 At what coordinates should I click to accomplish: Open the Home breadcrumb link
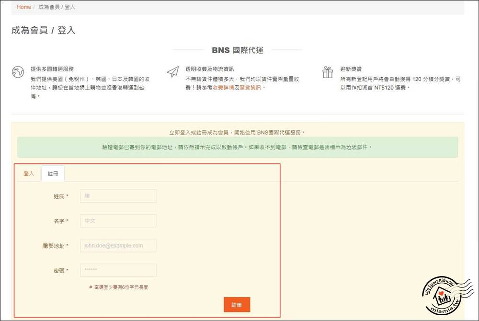(24, 7)
